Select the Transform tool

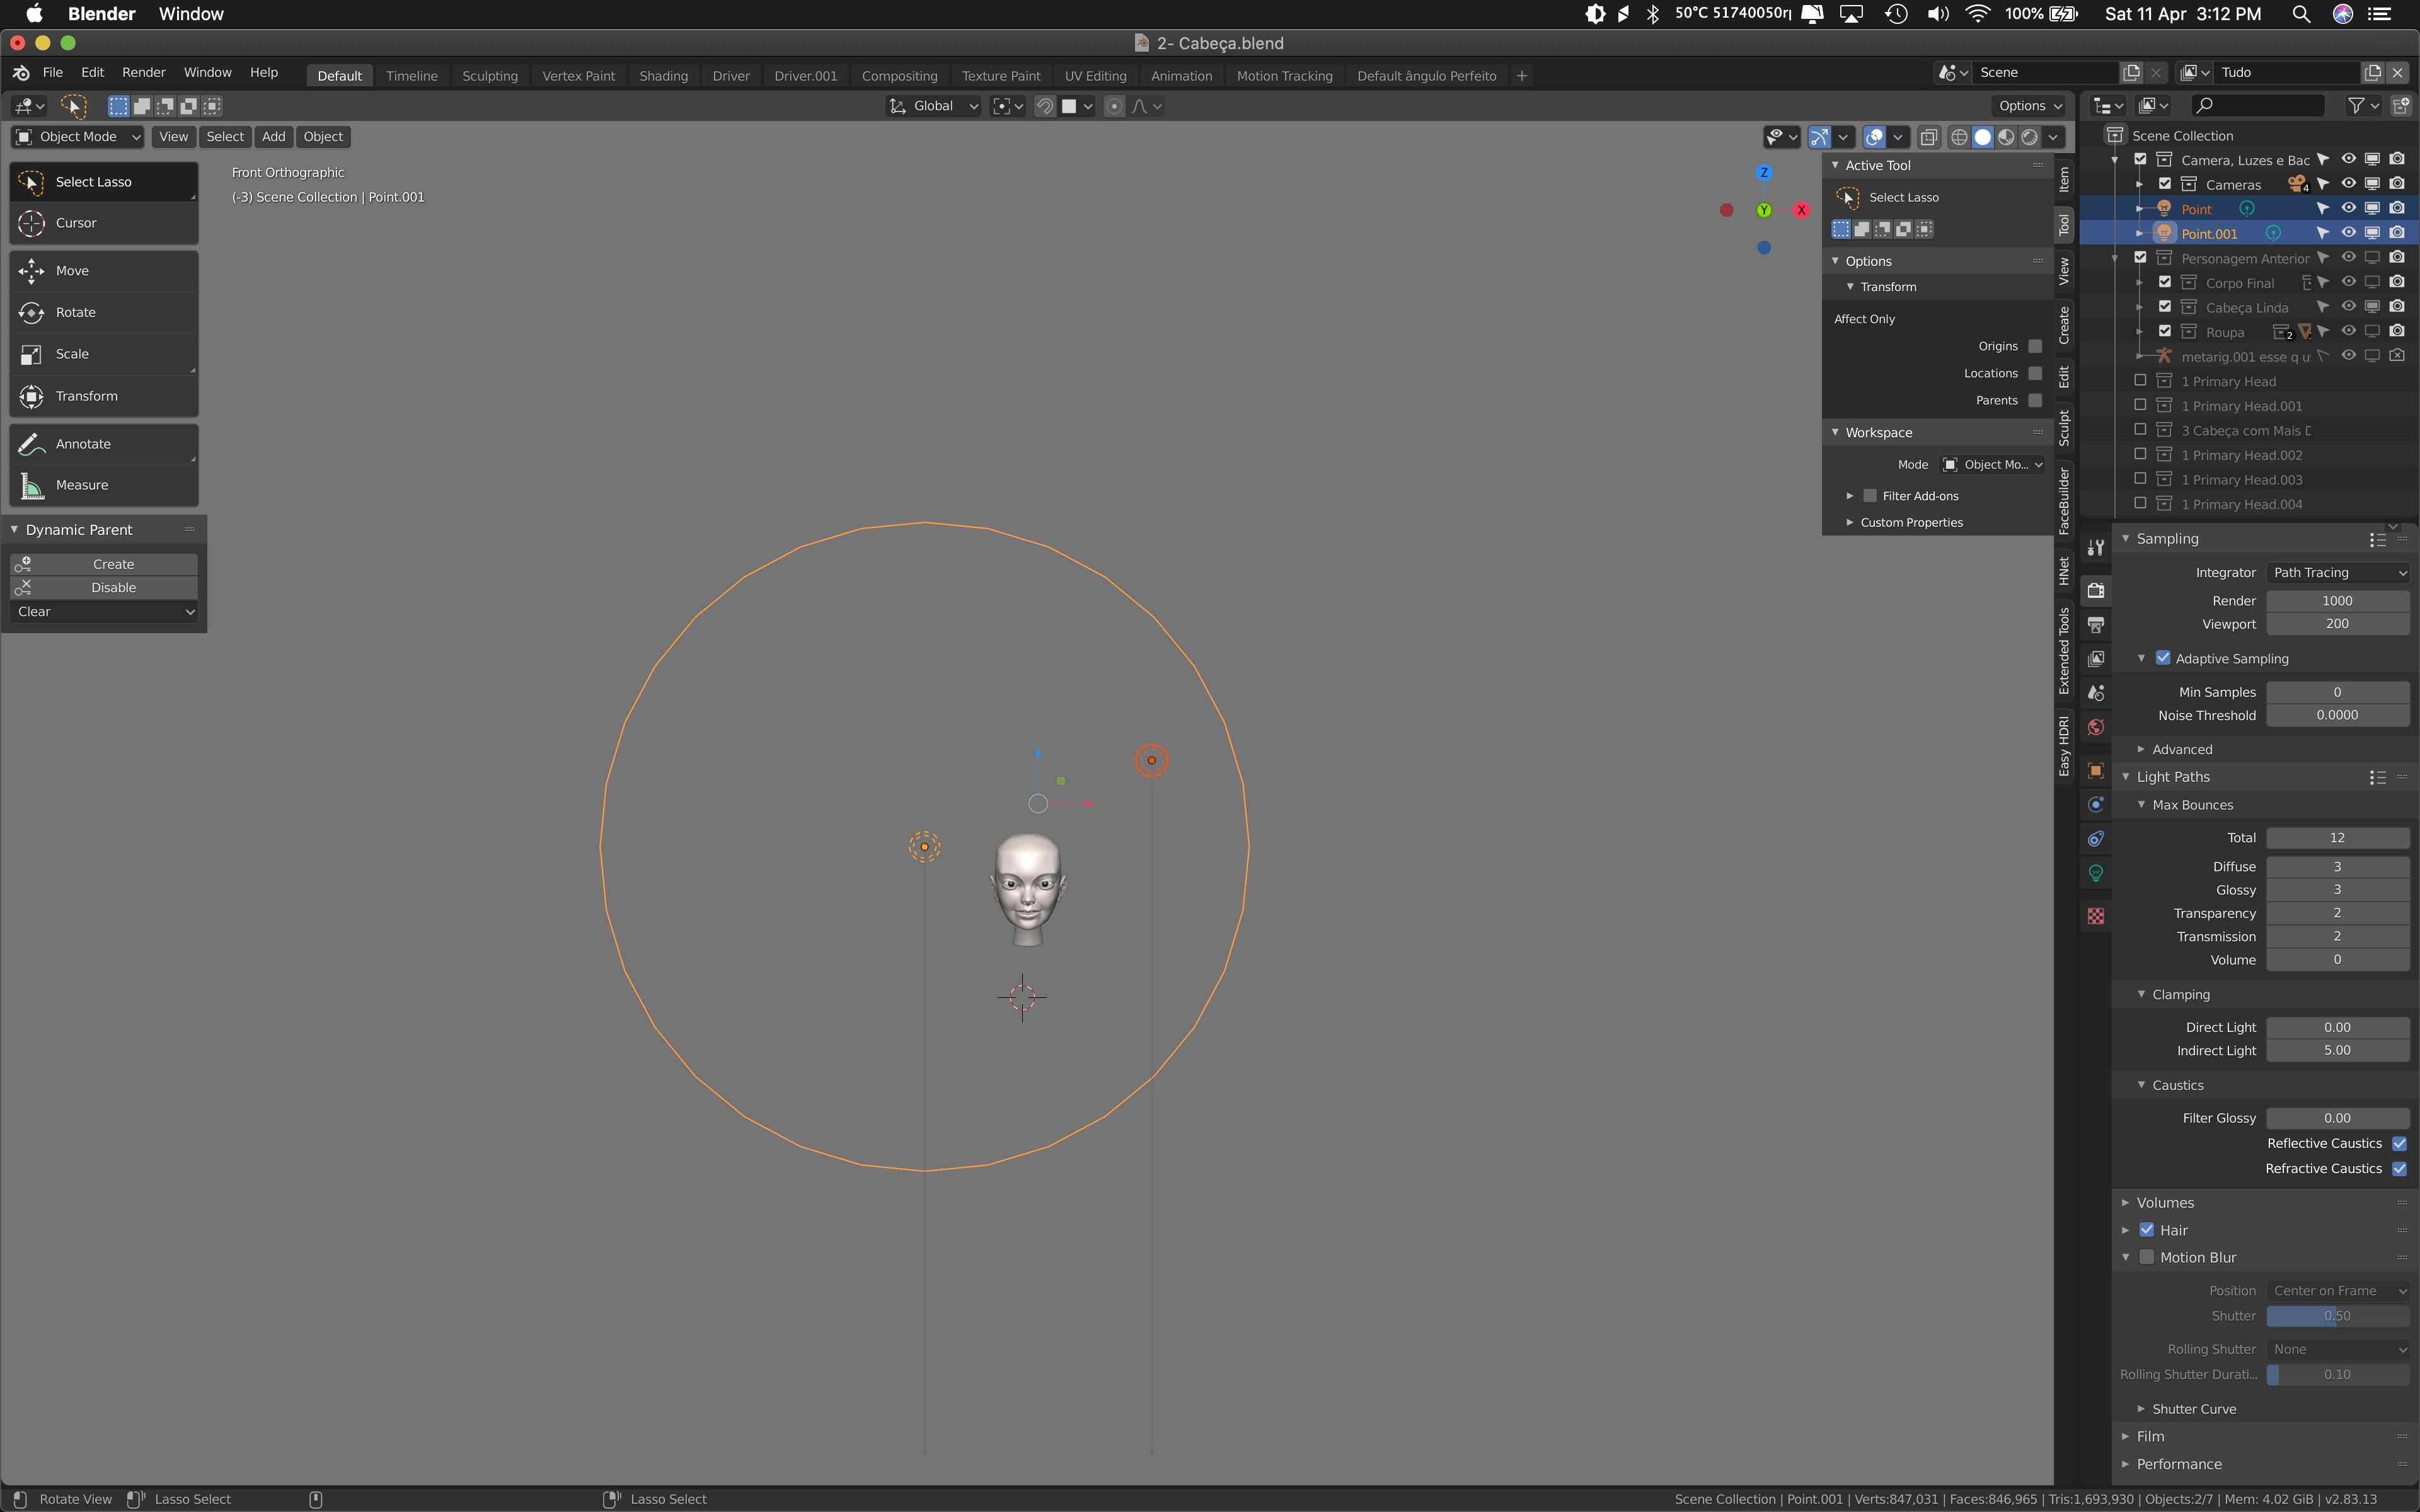(104, 396)
